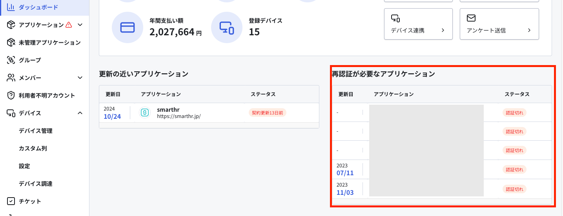Expand the メンバー menu chevron
Viewport: 563px width, 216px height.
coord(80,78)
